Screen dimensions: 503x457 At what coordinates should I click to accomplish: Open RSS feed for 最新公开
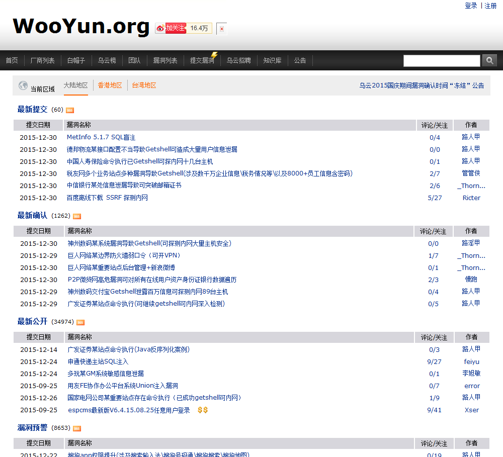(x=80, y=322)
